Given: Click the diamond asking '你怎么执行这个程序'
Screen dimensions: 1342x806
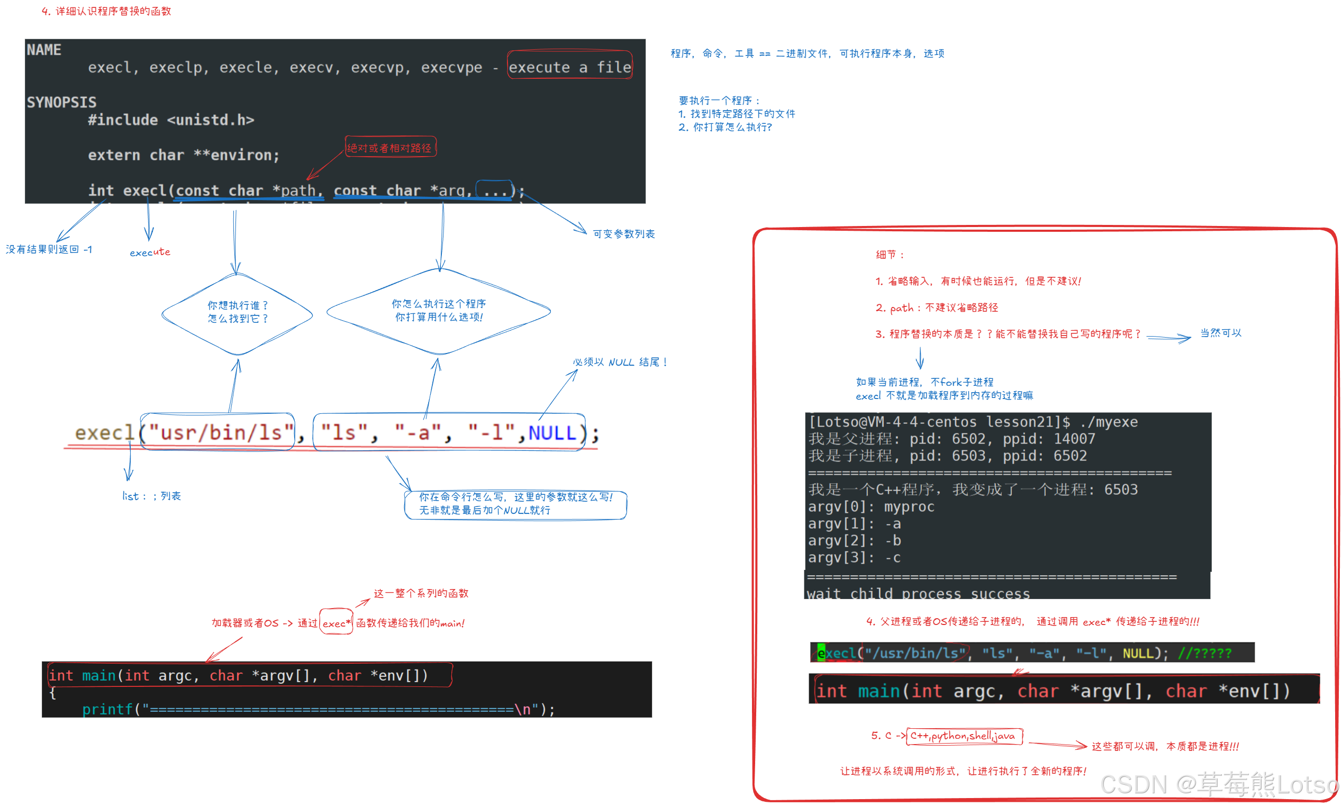Looking at the screenshot, I should point(439,311).
